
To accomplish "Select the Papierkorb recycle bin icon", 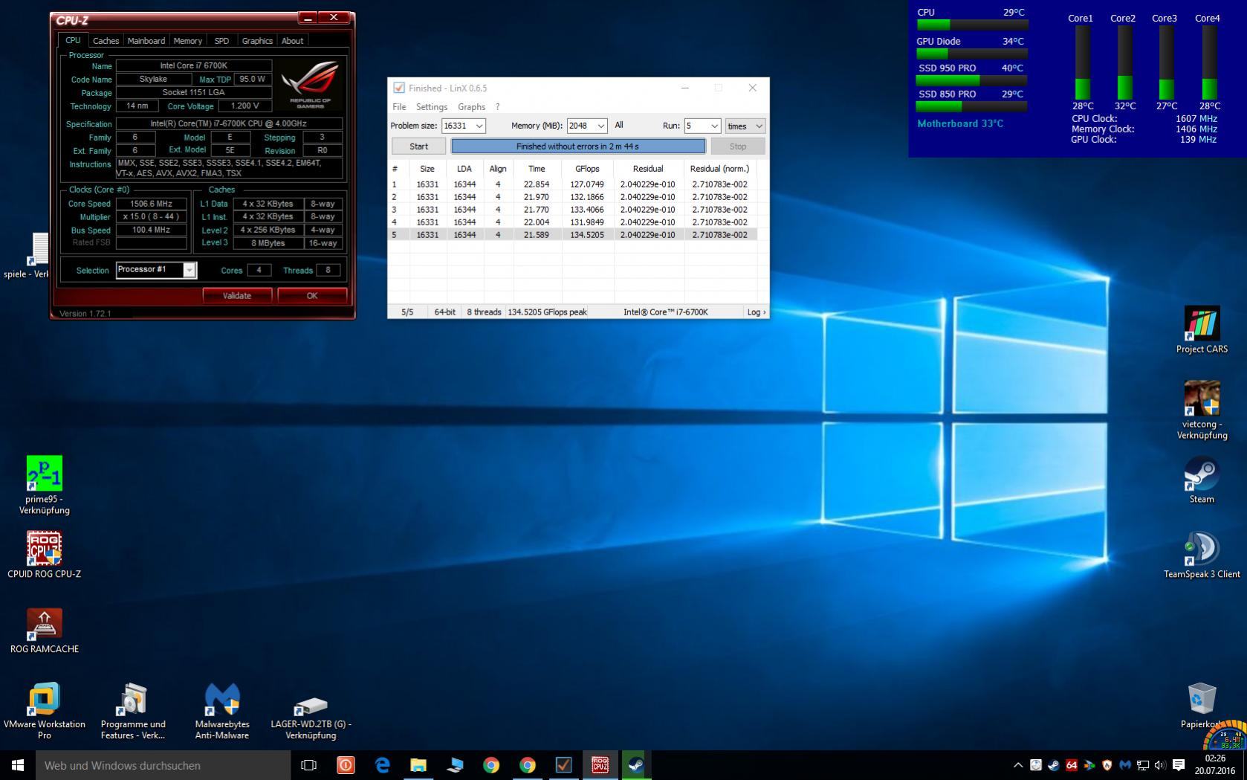I will tap(1202, 705).
